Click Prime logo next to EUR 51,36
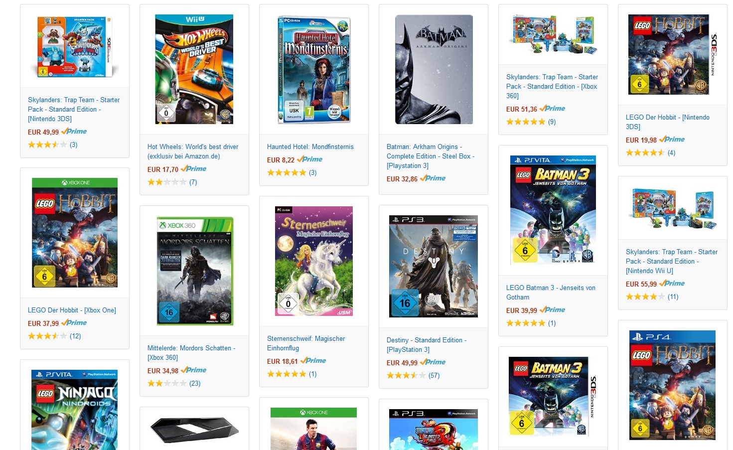This screenshot has width=733, height=450. 552,108
